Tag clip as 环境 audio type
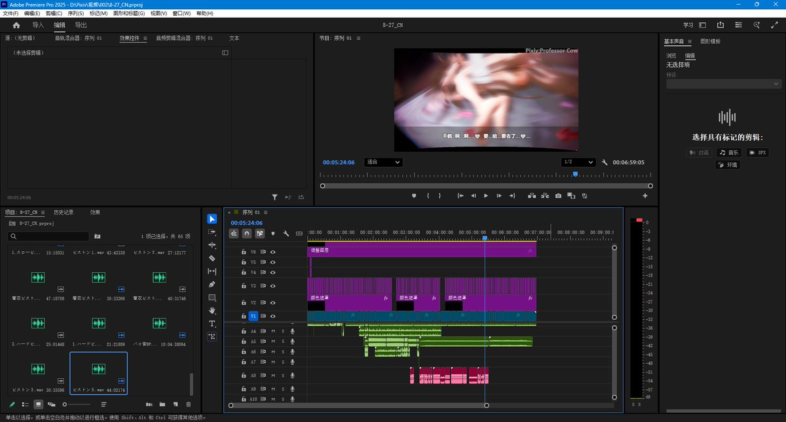786x422 pixels. 728,165
